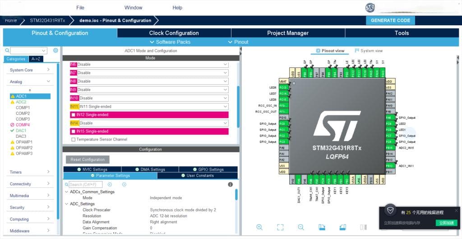This screenshot has width=462, height=239.
Task: Open the File menu
Action: point(80,8)
